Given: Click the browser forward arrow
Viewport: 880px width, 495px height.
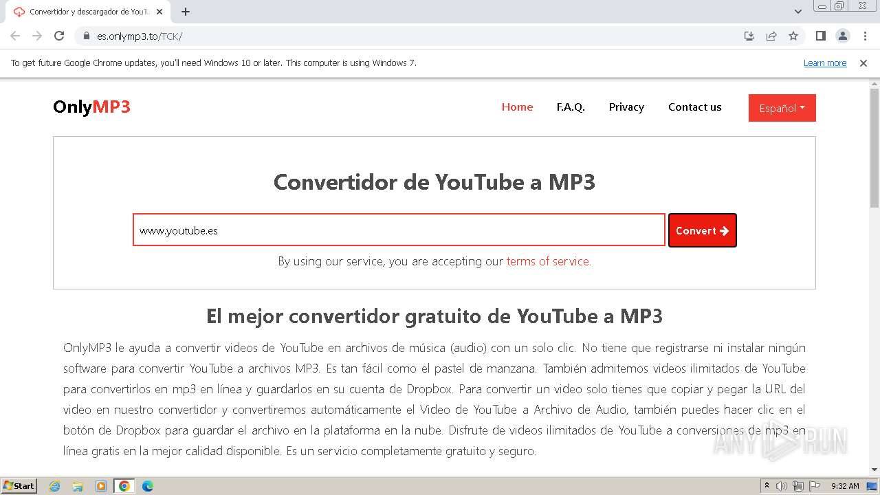Looking at the screenshot, I should pos(37,36).
